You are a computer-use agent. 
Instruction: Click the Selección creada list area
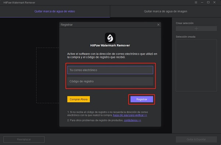coord(196,66)
